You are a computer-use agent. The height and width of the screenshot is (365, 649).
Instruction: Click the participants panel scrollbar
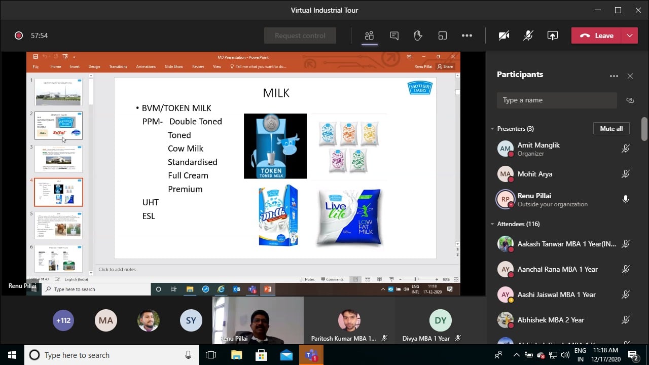click(644, 129)
